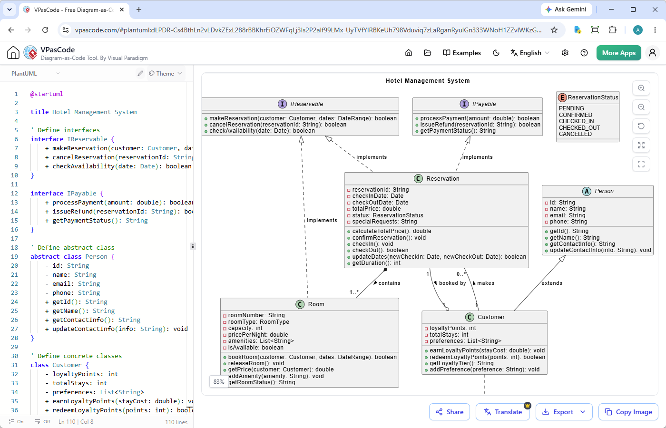The height and width of the screenshot is (428, 666).
Task: Open the help question mark icon
Action: click(x=584, y=53)
